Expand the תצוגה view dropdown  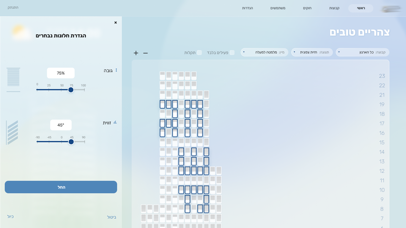312,52
